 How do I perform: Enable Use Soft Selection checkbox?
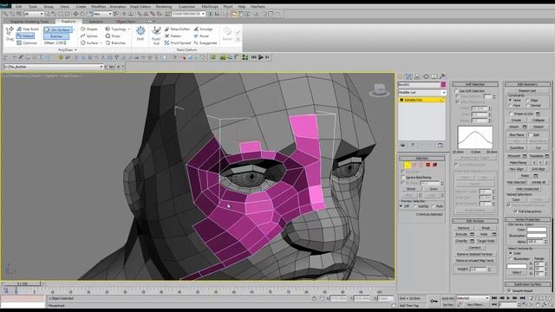pyautogui.click(x=456, y=91)
